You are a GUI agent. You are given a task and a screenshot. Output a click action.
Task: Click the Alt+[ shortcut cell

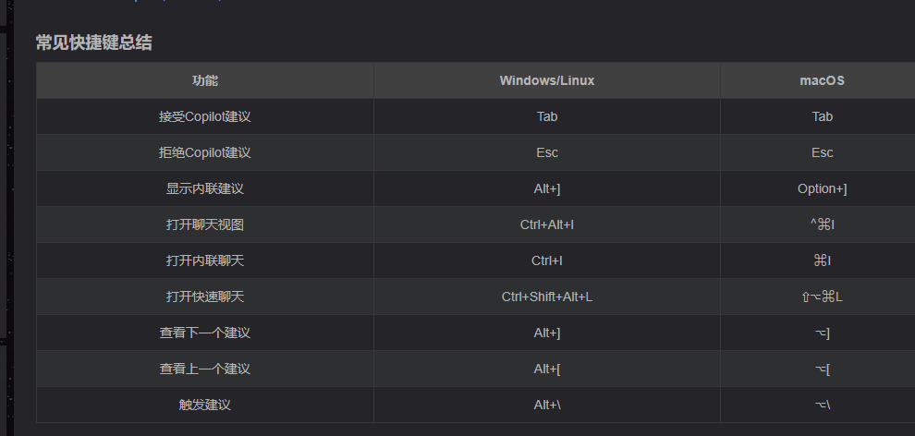[547, 369]
